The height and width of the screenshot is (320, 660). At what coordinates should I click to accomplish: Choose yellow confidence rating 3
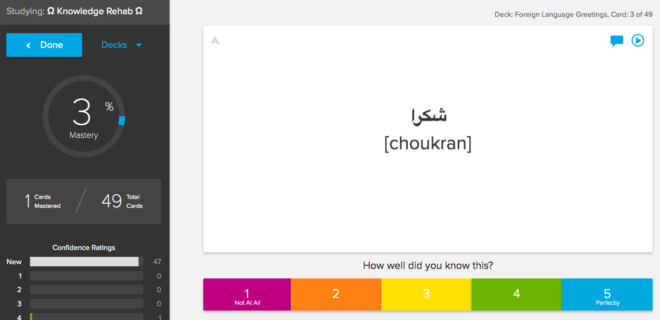[426, 295]
